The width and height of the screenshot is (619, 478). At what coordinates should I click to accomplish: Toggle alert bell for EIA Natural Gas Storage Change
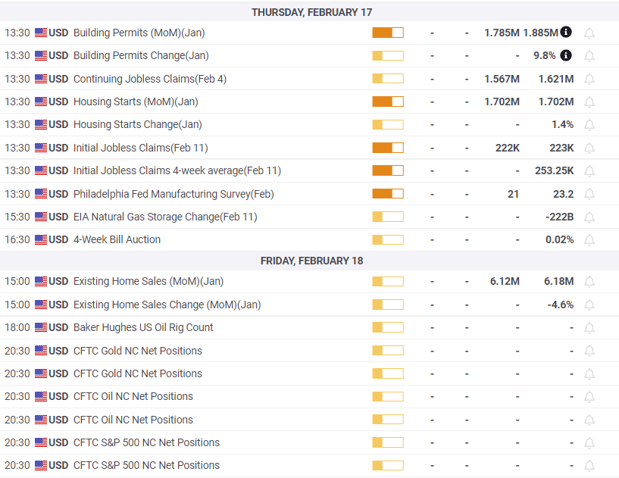pyautogui.click(x=589, y=217)
